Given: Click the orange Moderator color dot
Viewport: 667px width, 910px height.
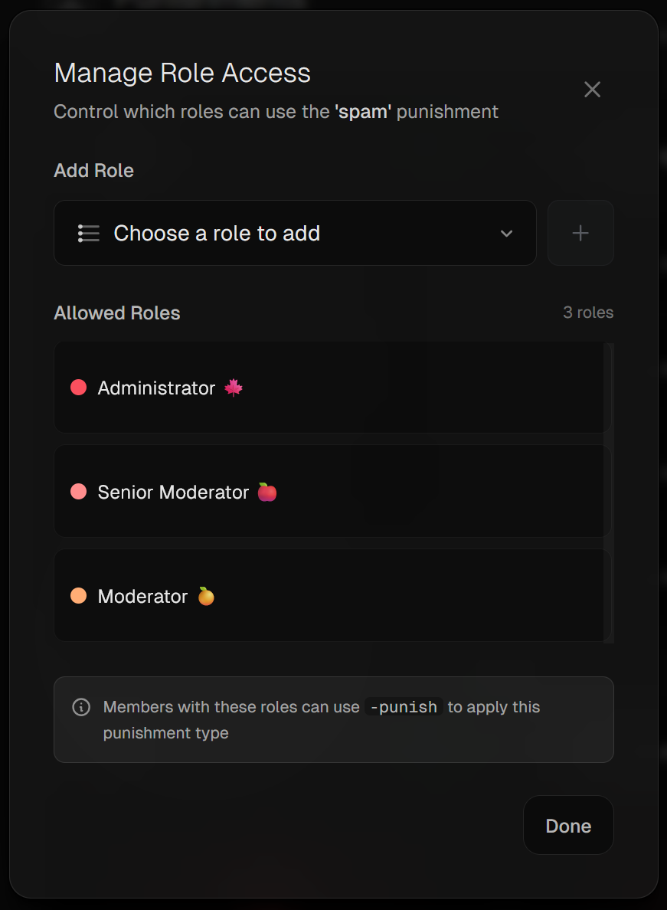Looking at the screenshot, I should point(78,597).
